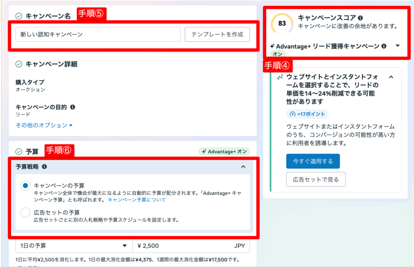Viewport: 414px width, 267px height.
Task: Expand the Advantage+ リード獲得キャンペーン dropdown arrow
Action: [x=397, y=46]
